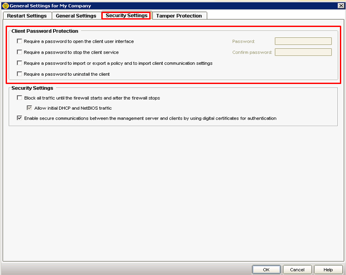The image size is (346, 275).
Task: Switch to the Restart Settings tab
Action: tap(27, 16)
